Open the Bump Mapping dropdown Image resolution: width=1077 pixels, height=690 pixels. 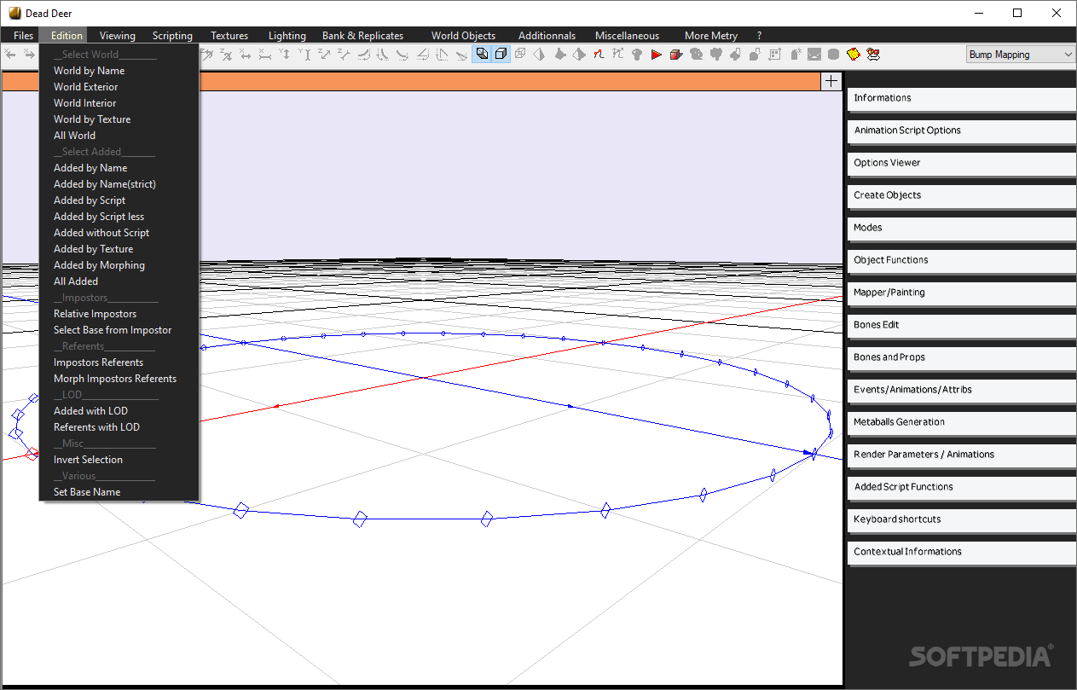(x=1021, y=55)
